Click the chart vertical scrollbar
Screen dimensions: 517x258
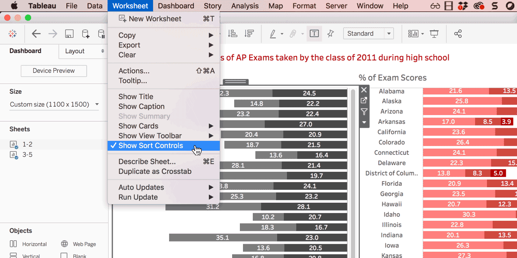point(353,173)
